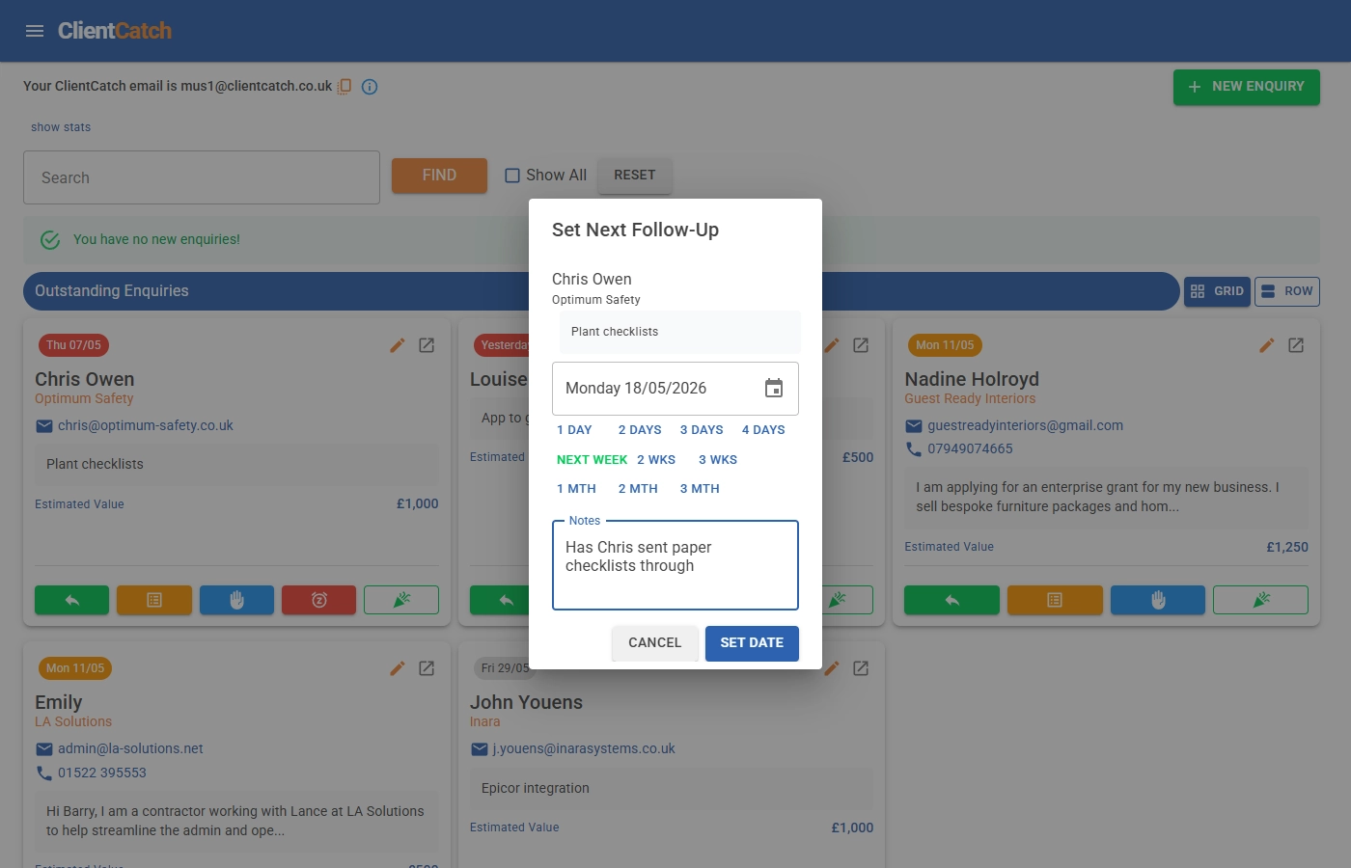Toggle the Show All checkbox
Image resolution: width=1351 pixels, height=868 pixels.
[x=512, y=176]
